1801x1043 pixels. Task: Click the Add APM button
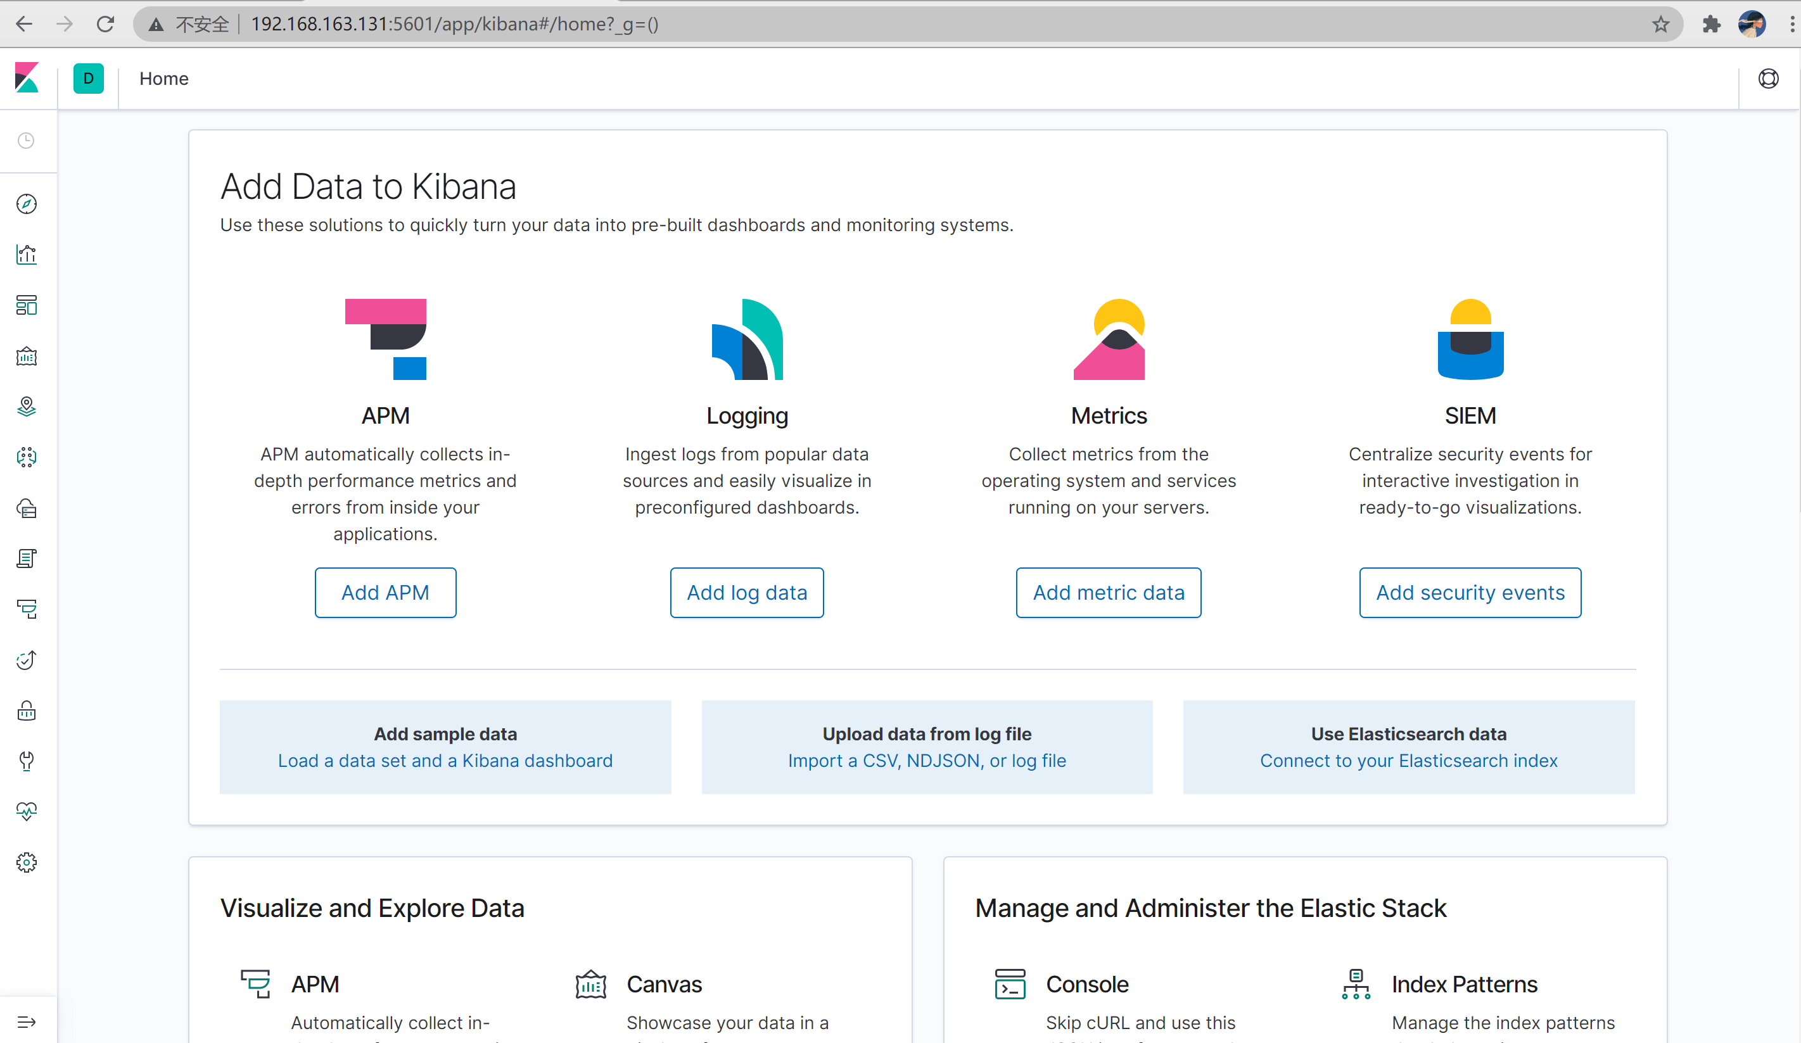pyautogui.click(x=386, y=593)
